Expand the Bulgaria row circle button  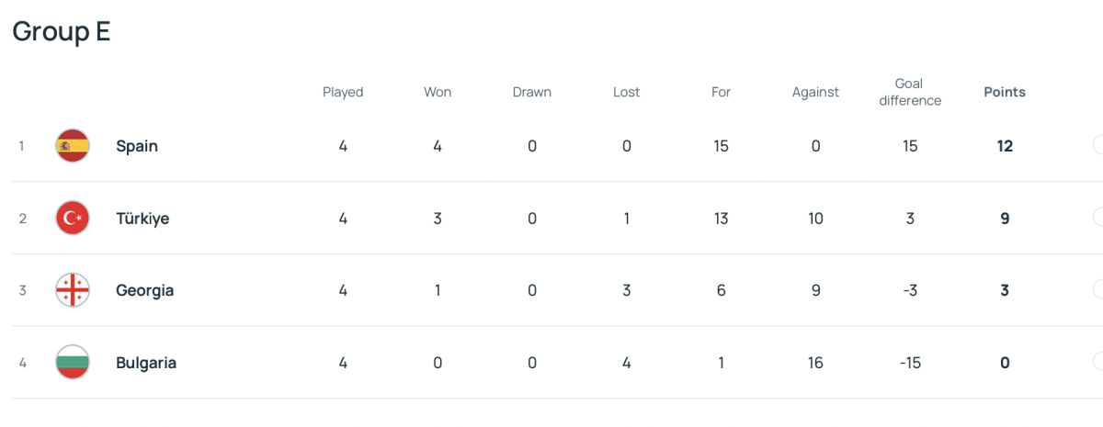coord(1098,362)
